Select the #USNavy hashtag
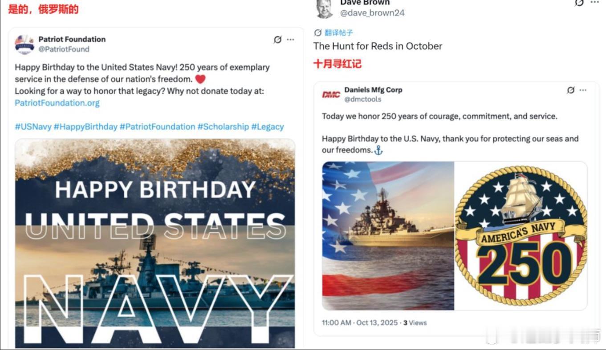606x350 pixels. click(x=33, y=127)
